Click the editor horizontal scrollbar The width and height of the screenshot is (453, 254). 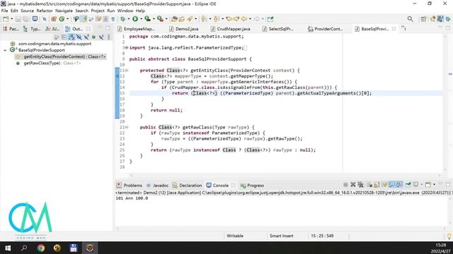285,175
